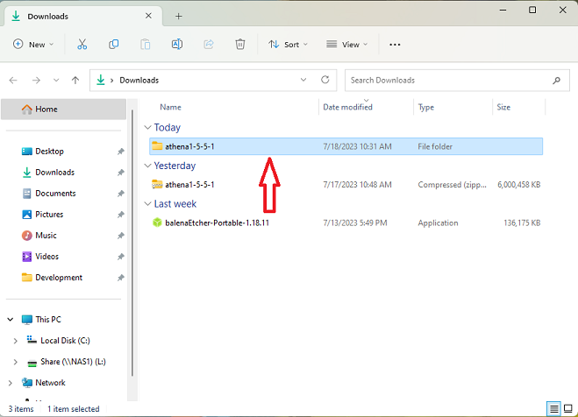This screenshot has height=417, width=578.
Task: Click the Delete trash can icon
Action: (239, 44)
